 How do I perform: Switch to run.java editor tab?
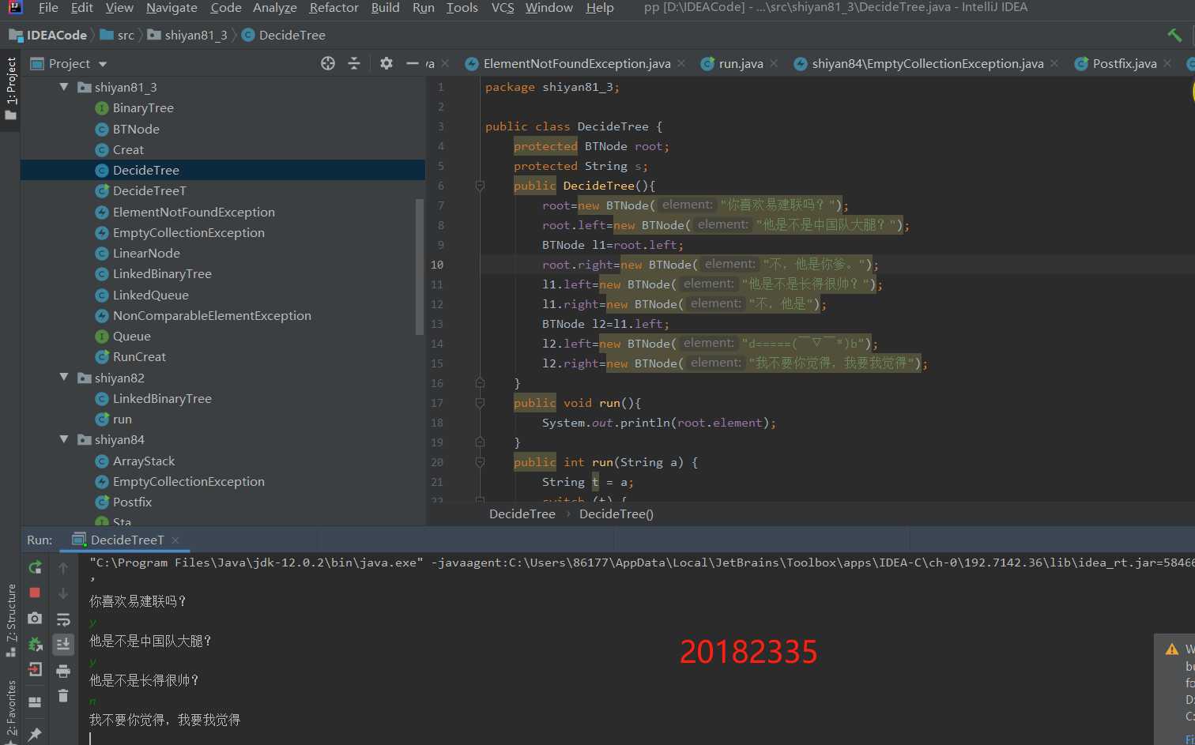[x=741, y=64]
